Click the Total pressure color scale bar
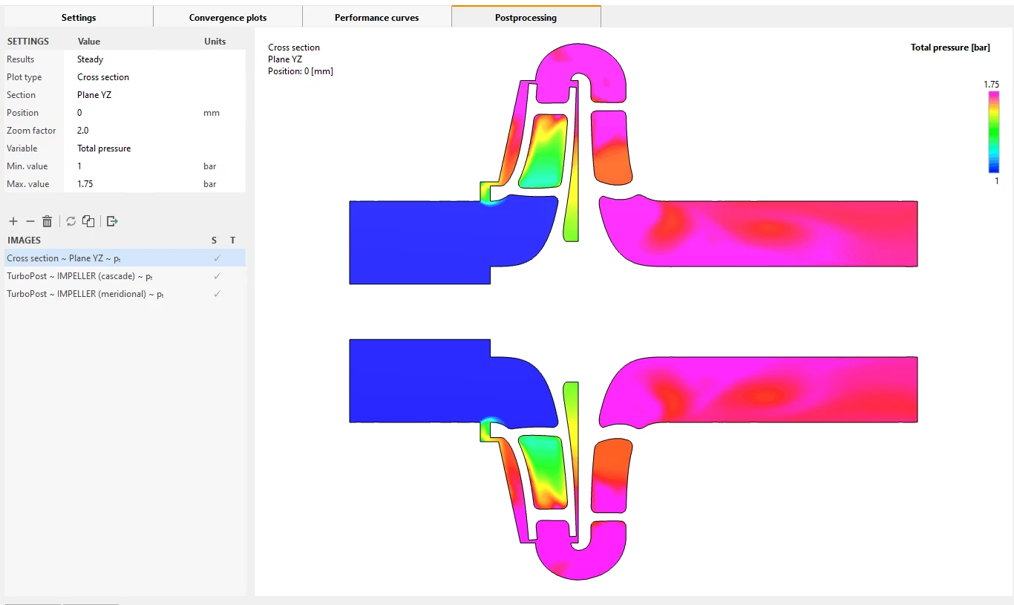The width and height of the screenshot is (1014, 605). point(993,132)
